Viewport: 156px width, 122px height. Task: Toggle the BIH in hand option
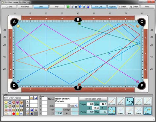pos(112,101)
